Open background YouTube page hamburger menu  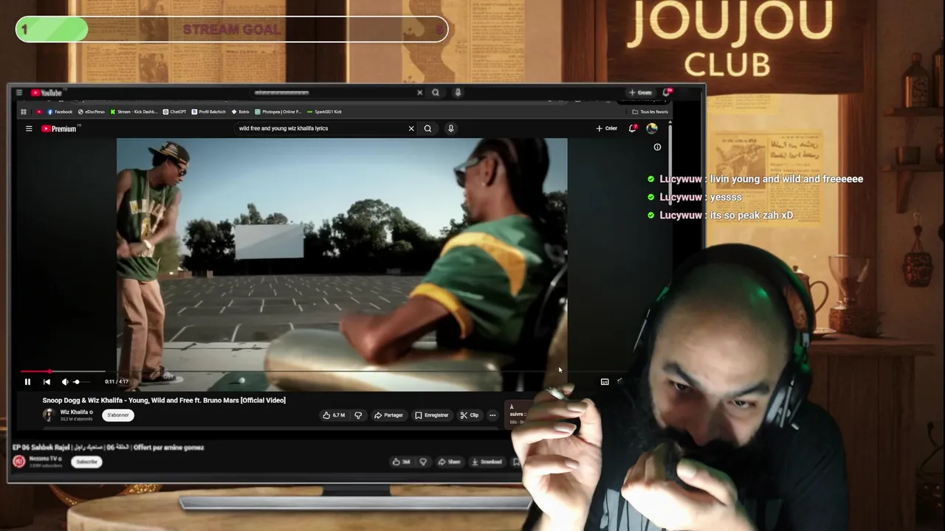click(19, 93)
